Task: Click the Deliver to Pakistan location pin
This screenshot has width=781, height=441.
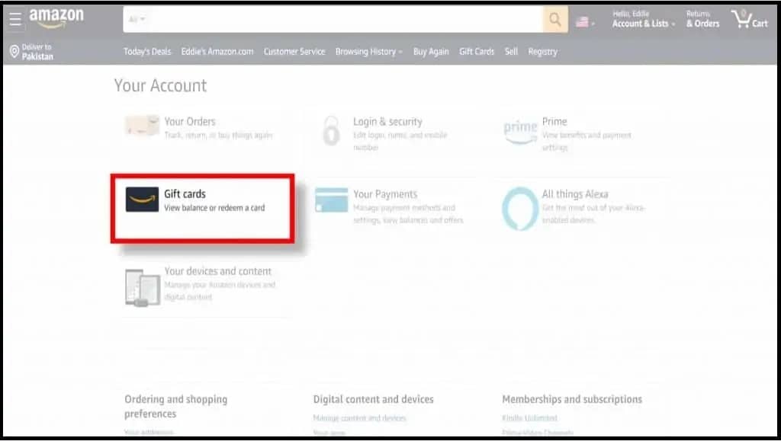Action: (14, 52)
